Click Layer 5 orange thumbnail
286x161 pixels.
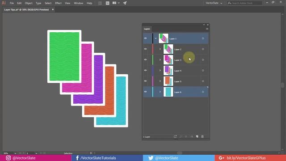click(x=168, y=81)
